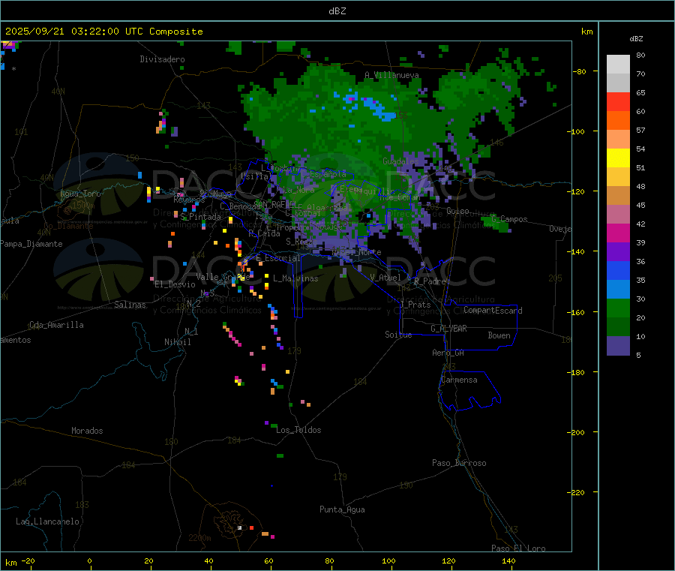Click the -220 km vertical axis tick label
Viewport: 675px width, 571px height.
click(577, 493)
